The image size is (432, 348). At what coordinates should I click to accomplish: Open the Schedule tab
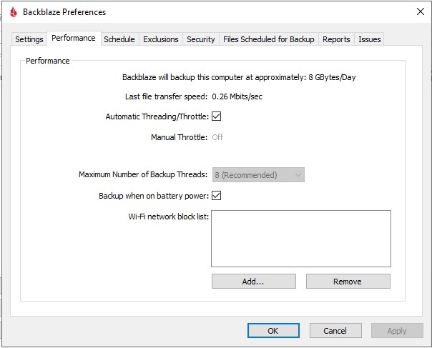coord(119,39)
